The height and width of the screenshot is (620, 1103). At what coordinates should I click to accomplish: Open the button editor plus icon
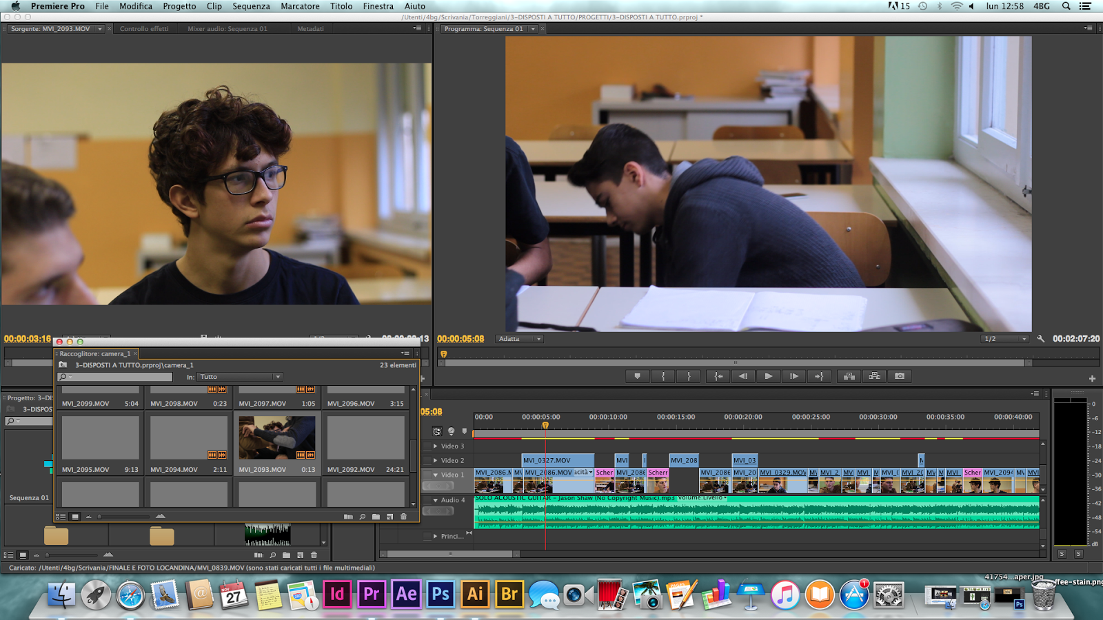[1092, 378]
